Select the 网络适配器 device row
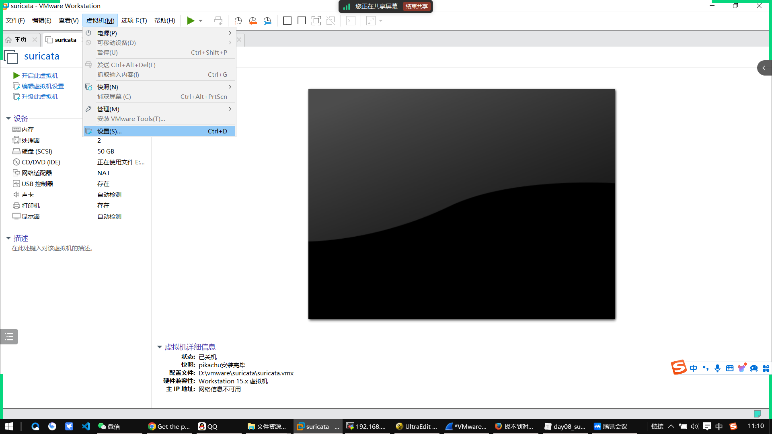Image resolution: width=772 pixels, height=434 pixels. point(78,173)
